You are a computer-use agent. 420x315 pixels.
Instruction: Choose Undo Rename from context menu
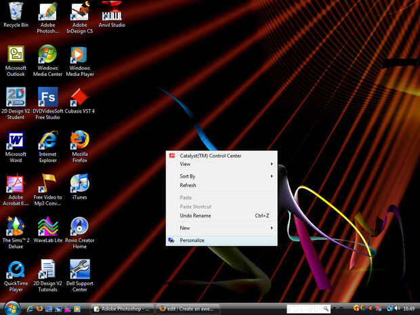(222, 215)
